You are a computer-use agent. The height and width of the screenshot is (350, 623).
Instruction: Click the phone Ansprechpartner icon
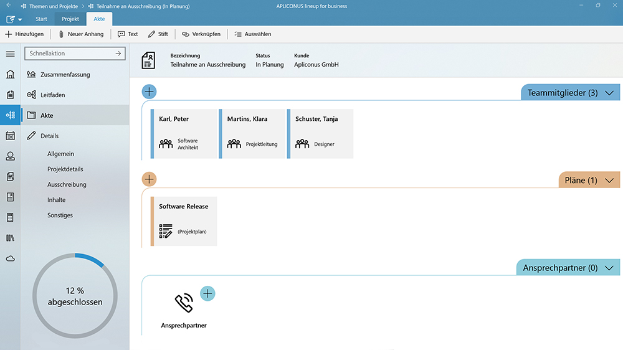tap(184, 303)
